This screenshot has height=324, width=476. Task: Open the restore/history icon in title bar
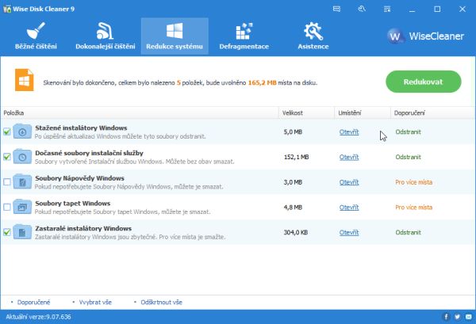click(362, 9)
